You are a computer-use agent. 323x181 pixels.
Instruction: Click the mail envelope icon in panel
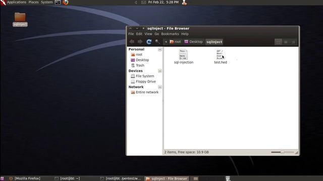coord(143,3)
